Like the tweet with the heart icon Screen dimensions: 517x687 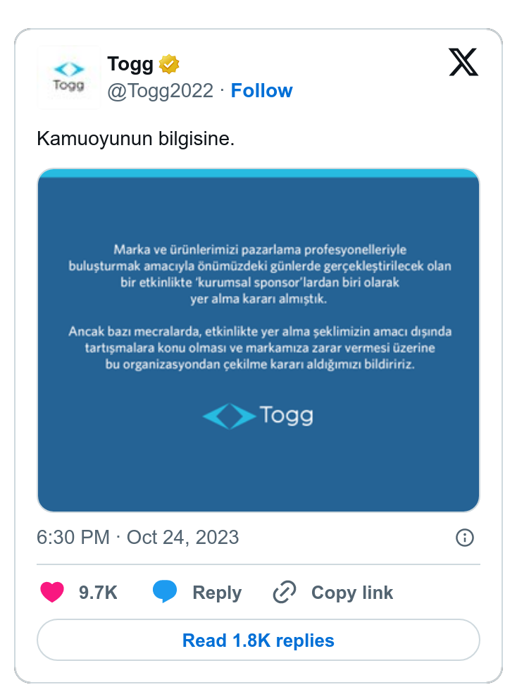tap(53, 593)
